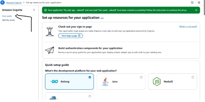
Task: Click the Amazon Cognito breadcrumb link
Action: coord(14,3)
